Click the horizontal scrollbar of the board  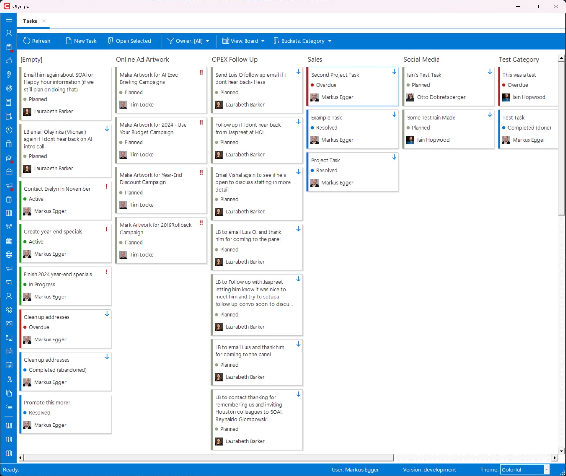pos(208,458)
